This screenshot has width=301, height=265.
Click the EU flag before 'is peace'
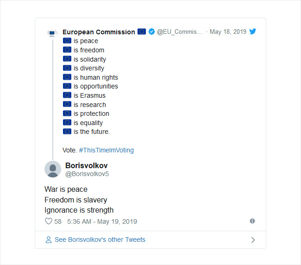[67, 41]
